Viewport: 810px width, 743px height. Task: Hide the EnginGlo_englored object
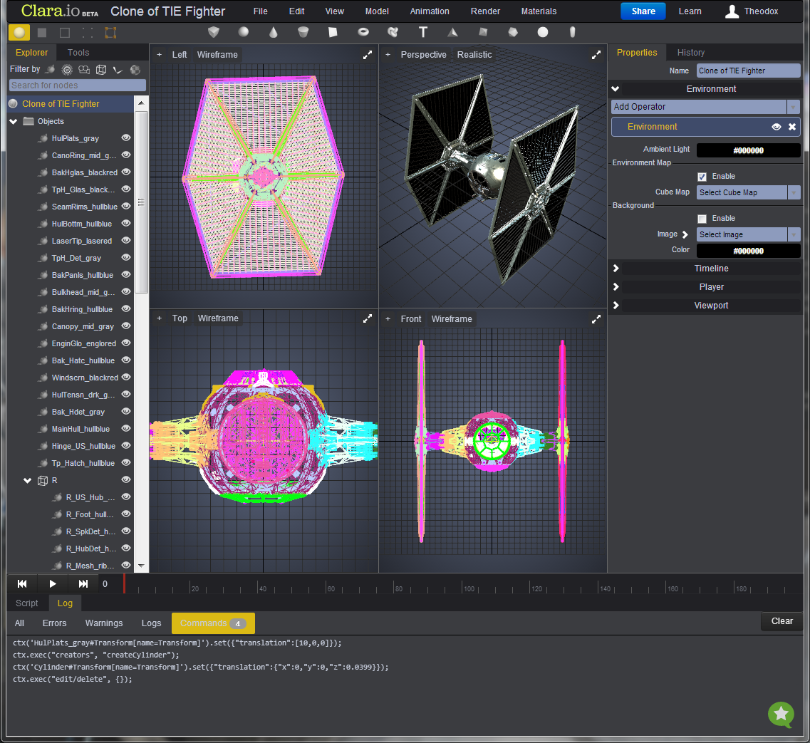[125, 343]
